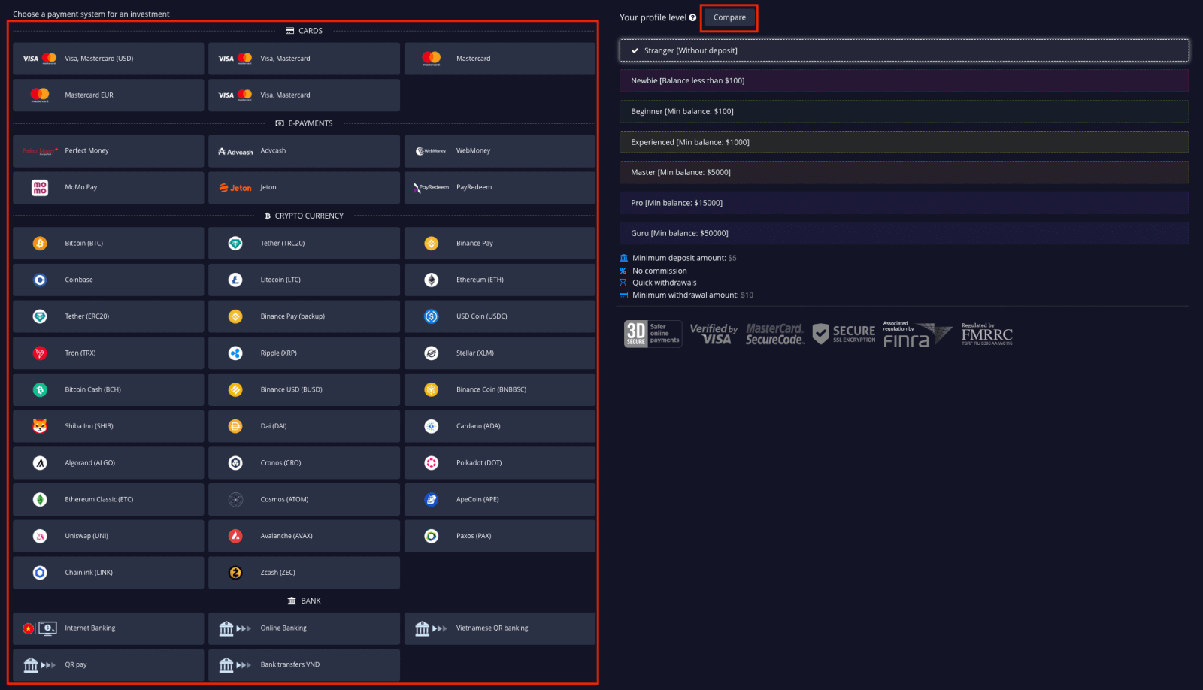The height and width of the screenshot is (690, 1203).
Task: Select Bank transfers VND option
Action: (x=304, y=665)
